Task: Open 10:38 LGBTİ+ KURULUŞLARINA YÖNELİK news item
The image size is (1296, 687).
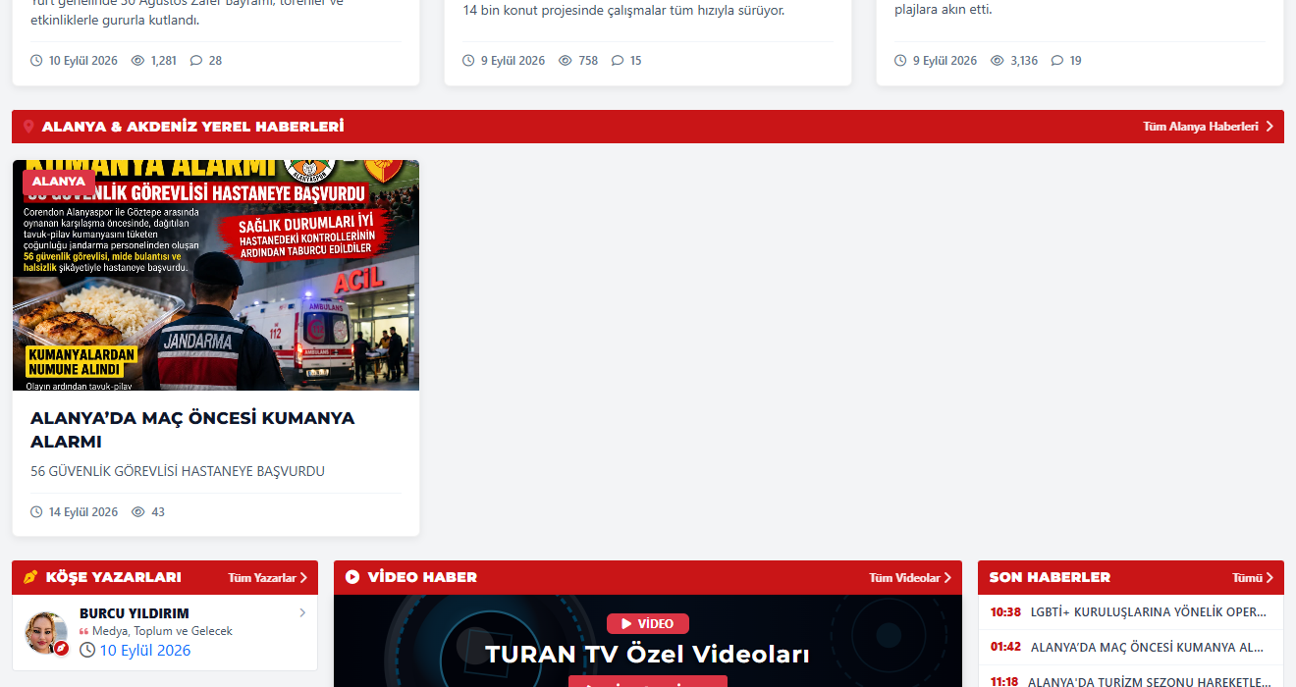Action: 1131,612
